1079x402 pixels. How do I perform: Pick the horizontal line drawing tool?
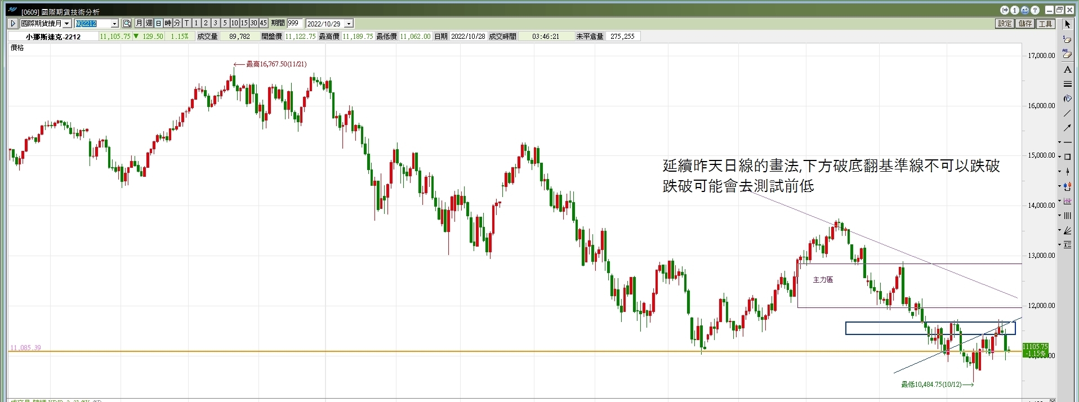1068,142
